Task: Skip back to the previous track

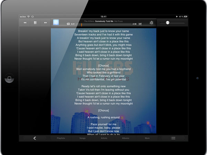Action: (25, 23)
